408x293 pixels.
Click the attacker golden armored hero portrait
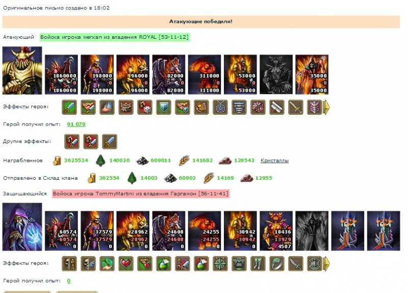pyautogui.click(x=22, y=70)
